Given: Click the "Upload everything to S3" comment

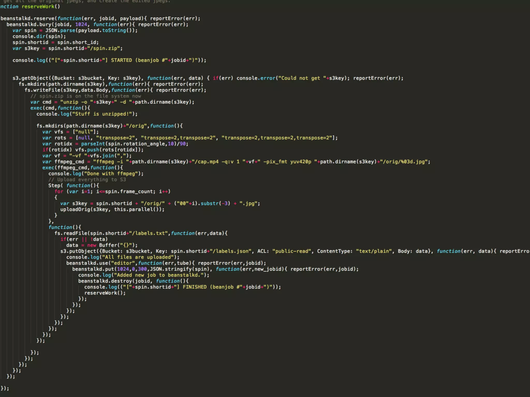Looking at the screenshot, I should pos(87,180).
